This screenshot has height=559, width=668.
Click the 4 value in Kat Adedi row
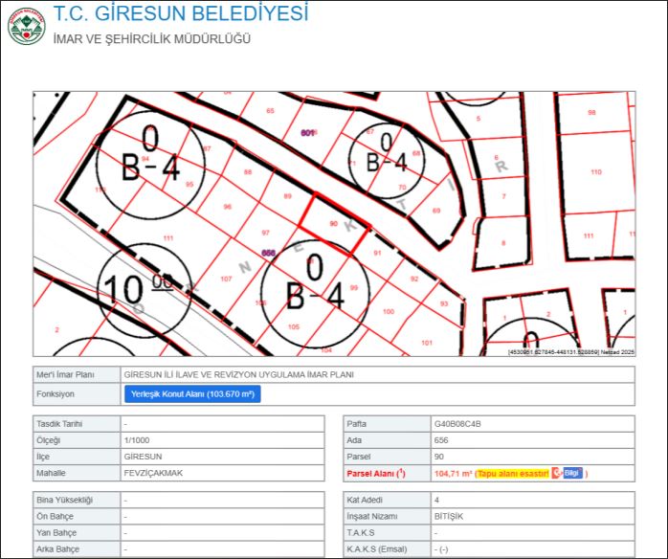[x=436, y=500]
